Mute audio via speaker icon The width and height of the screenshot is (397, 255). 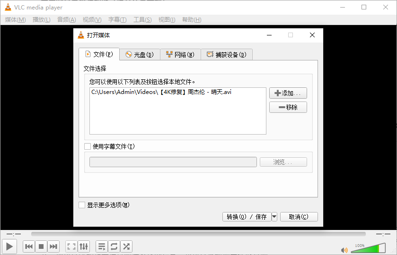coord(344,250)
